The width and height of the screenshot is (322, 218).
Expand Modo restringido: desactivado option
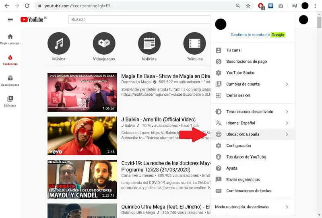pos(253,207)
